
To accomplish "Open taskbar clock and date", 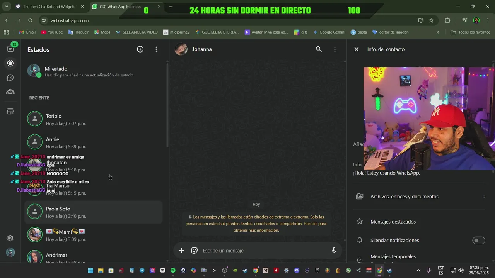I will point(479,270).
